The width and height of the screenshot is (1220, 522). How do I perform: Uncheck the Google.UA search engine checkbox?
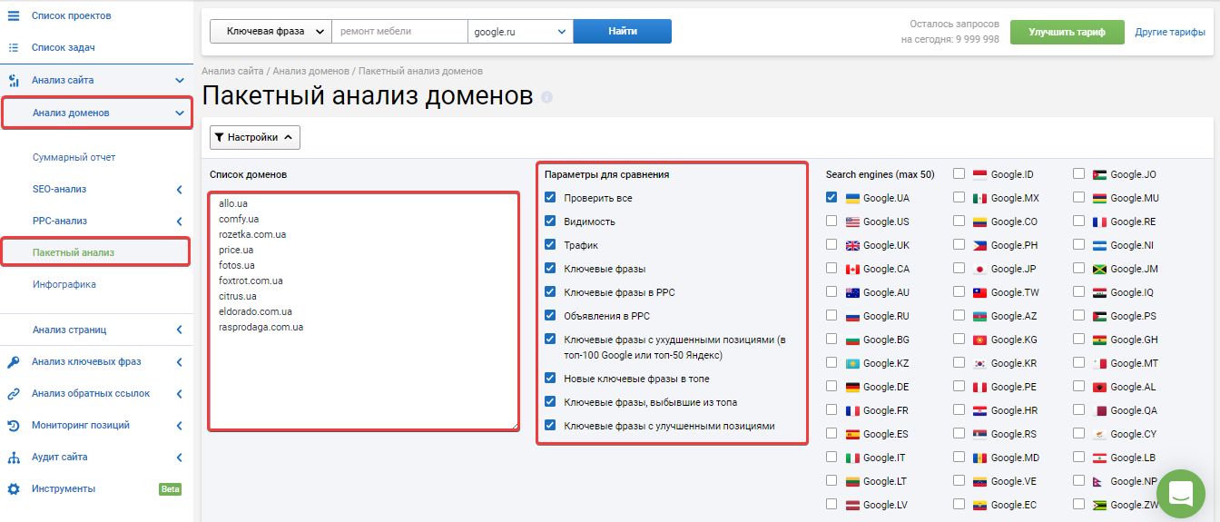click(x=831, y=197)
